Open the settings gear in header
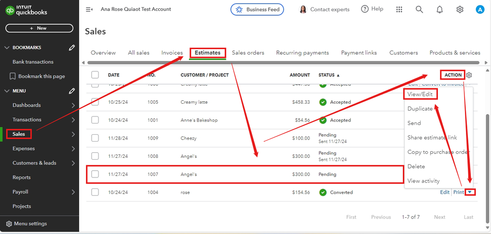This screenshot has height=234, width=491. 460,9
